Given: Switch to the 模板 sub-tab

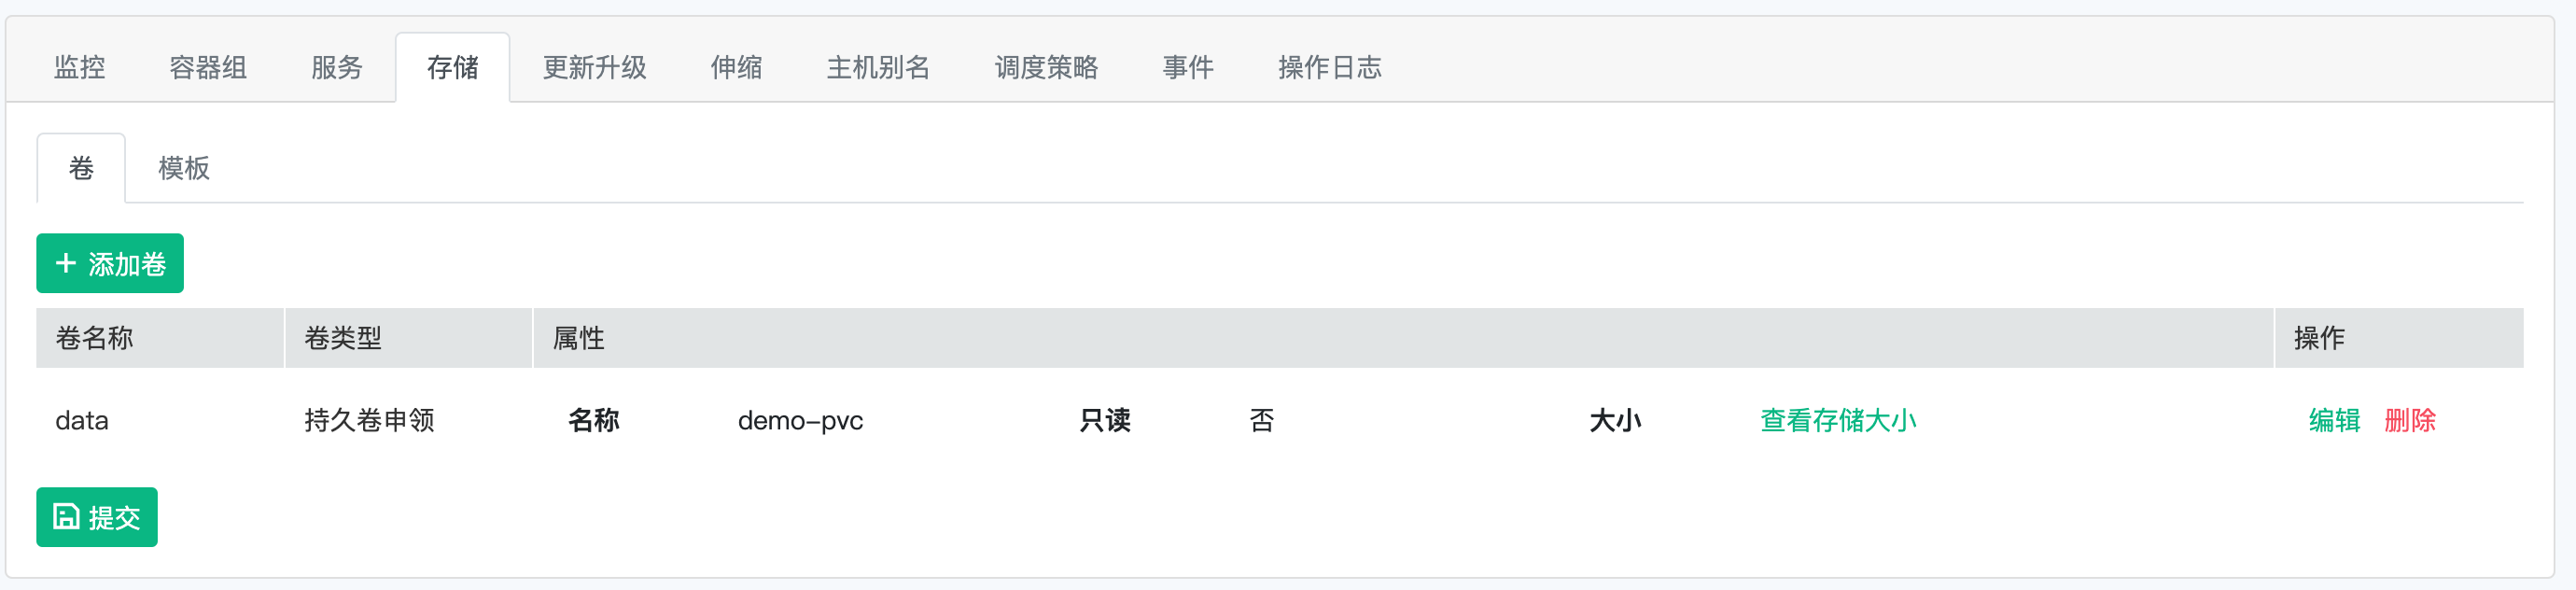Looking at the screenshot, I should click(184, 168).
